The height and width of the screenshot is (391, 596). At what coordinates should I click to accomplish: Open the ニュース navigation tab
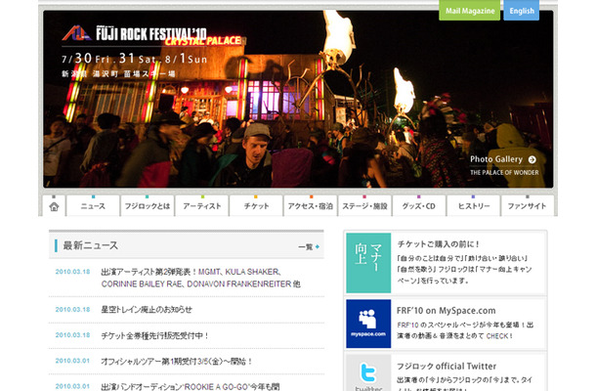pyautogui.click(x=93, y=206)
